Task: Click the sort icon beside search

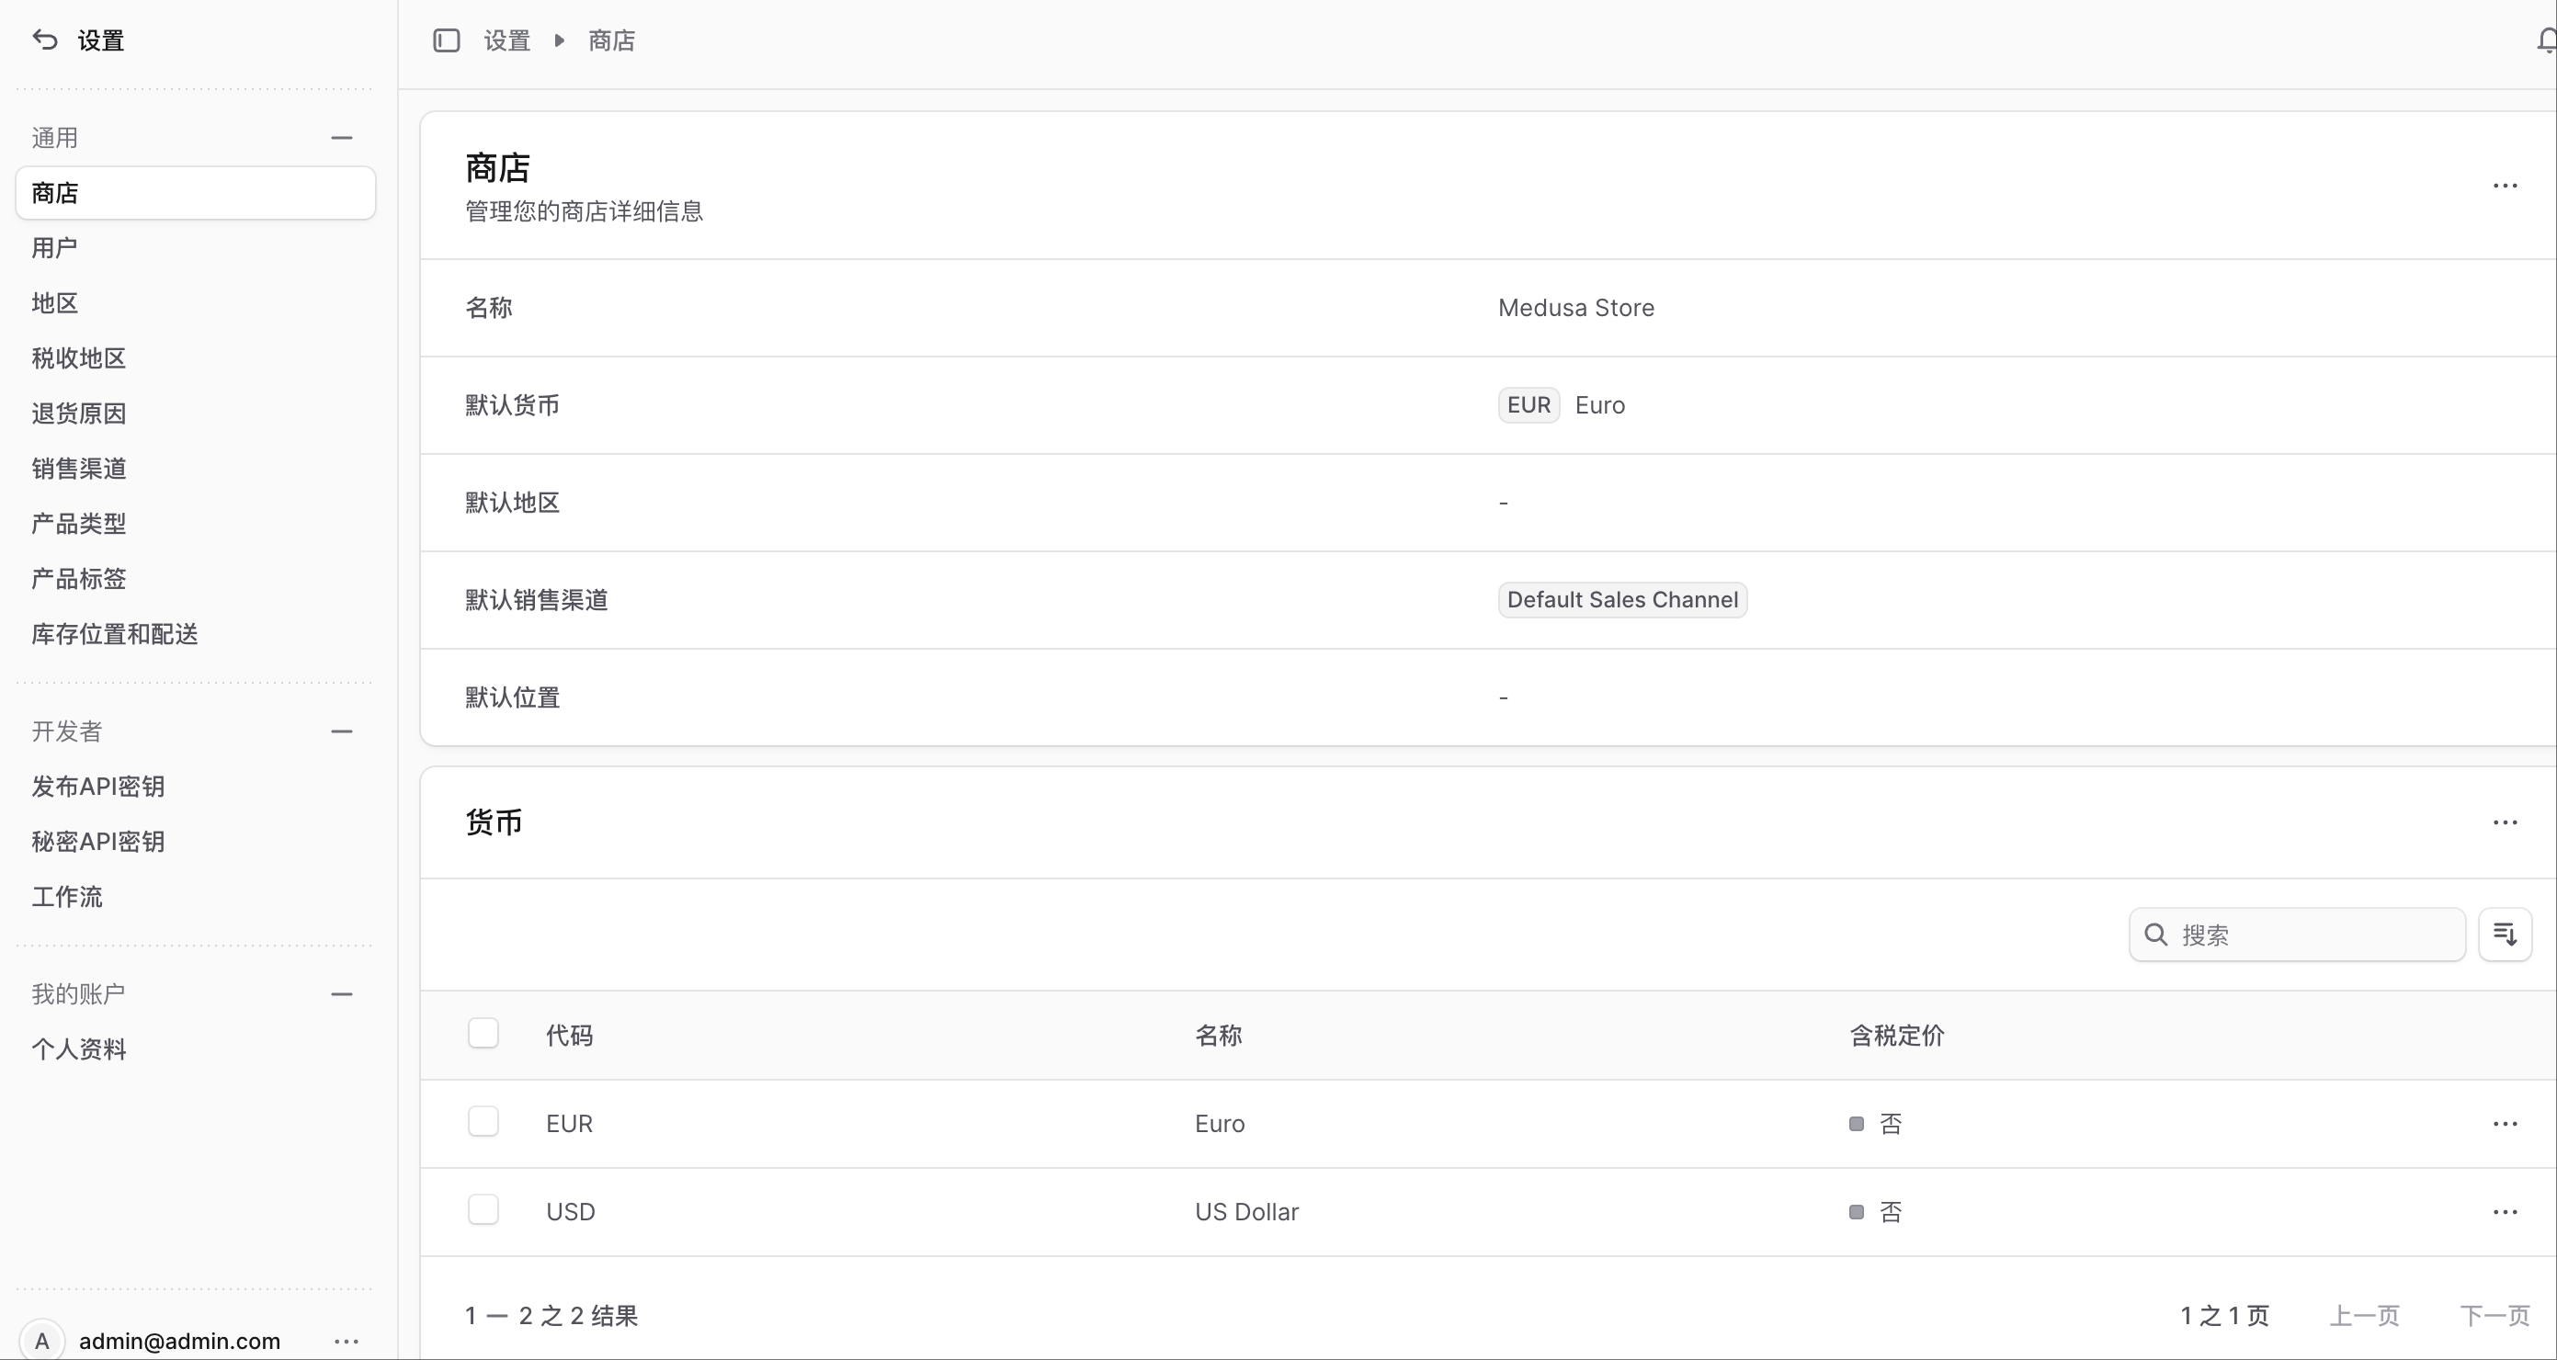Action: point(2505,935)
